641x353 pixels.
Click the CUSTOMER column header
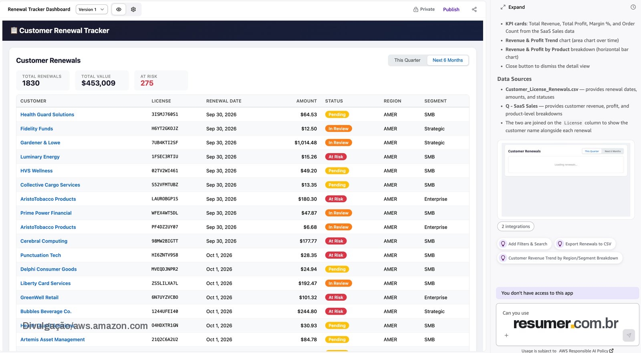33,101
